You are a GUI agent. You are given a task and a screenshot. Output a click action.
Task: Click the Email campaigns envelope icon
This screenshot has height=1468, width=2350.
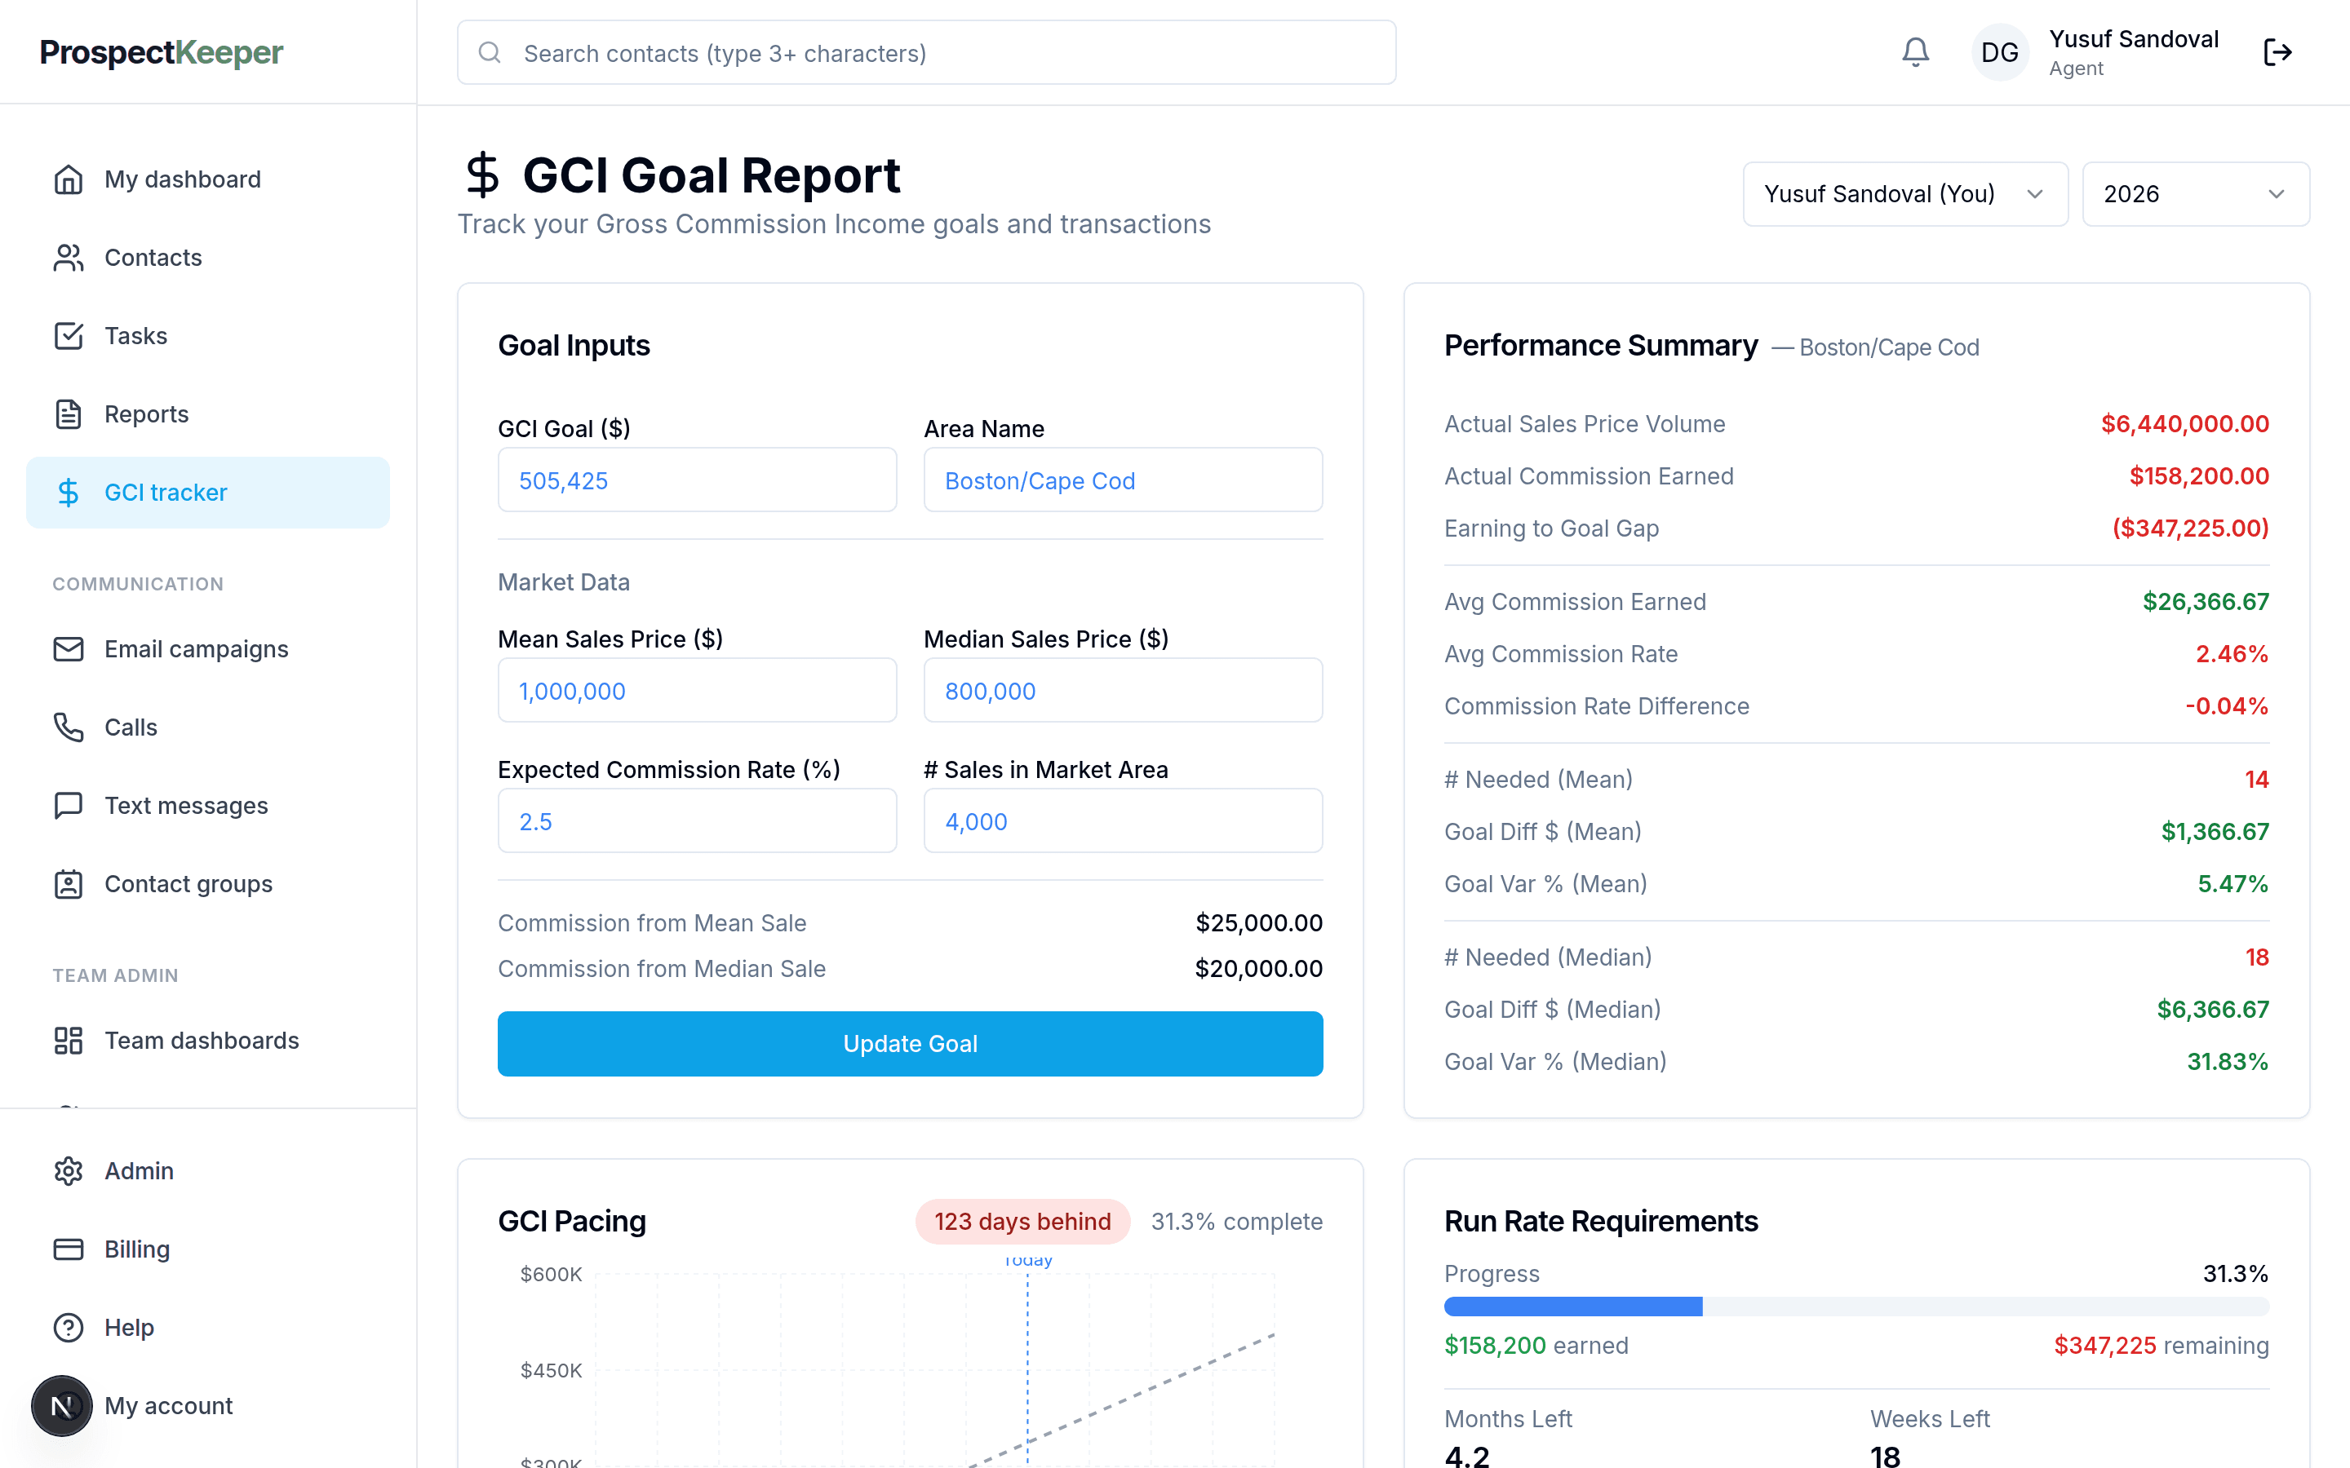click(68, 648)
